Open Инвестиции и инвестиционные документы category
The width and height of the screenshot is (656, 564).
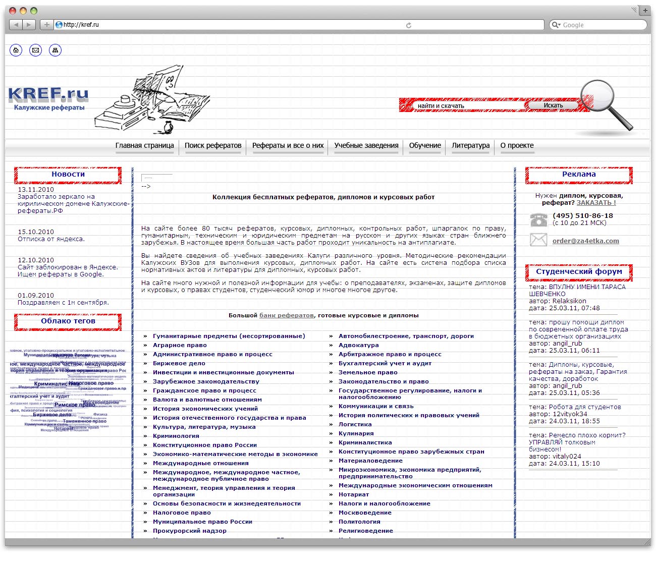[224, 372]
